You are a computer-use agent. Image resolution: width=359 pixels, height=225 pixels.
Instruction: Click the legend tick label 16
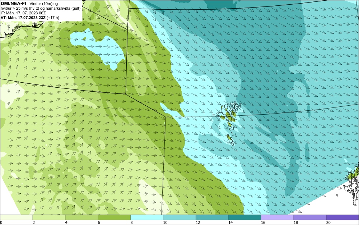pyautogui.click(x=263, y=222)
